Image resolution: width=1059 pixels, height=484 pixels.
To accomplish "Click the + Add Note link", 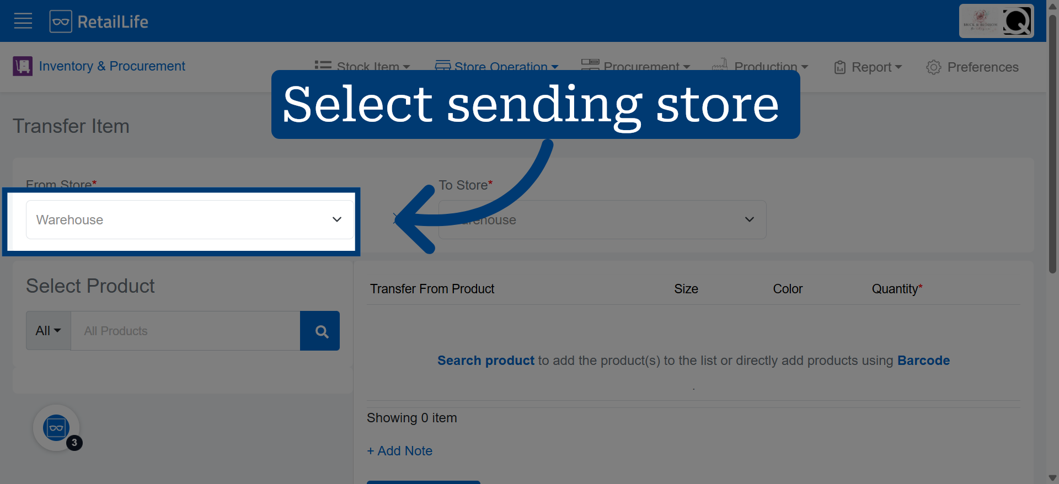I will click(x=400, y=451).
